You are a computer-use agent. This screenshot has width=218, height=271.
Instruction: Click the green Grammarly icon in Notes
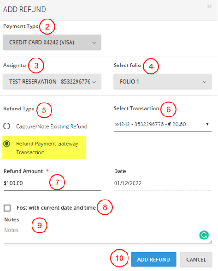point(204,235)
